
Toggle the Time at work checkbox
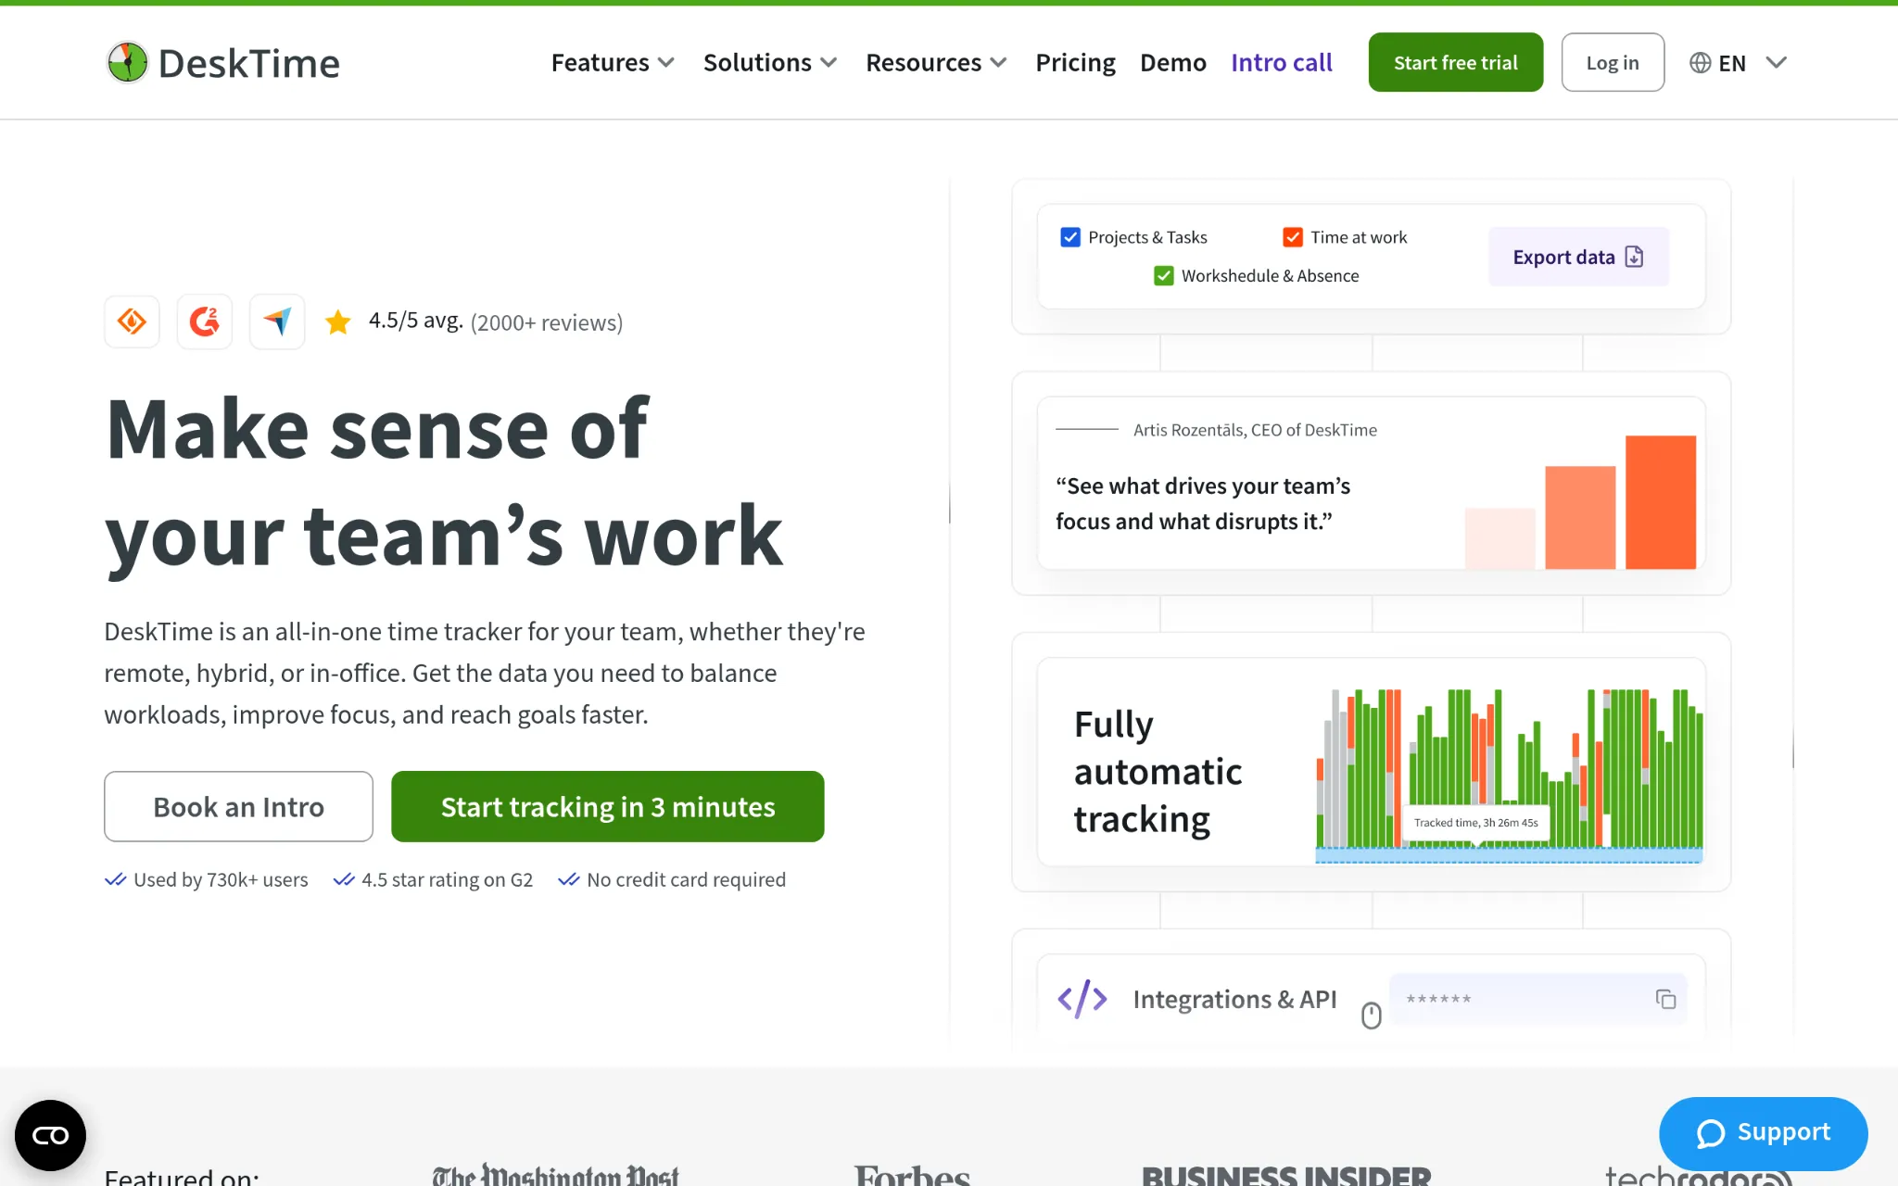pos(1293,237)
